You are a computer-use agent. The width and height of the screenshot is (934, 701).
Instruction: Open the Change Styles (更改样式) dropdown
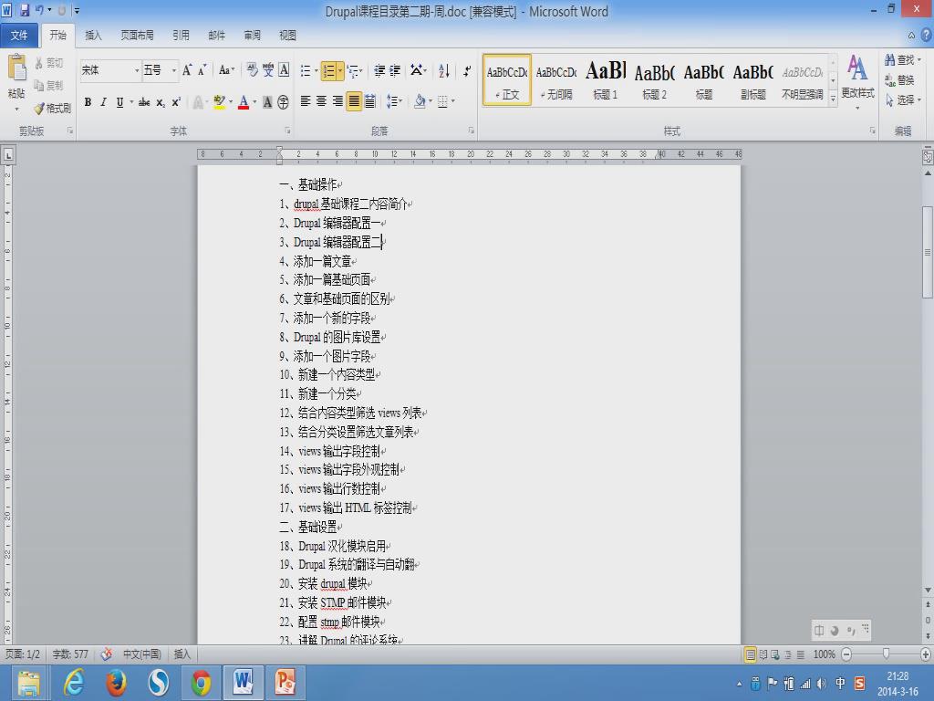tap(857, 81)
